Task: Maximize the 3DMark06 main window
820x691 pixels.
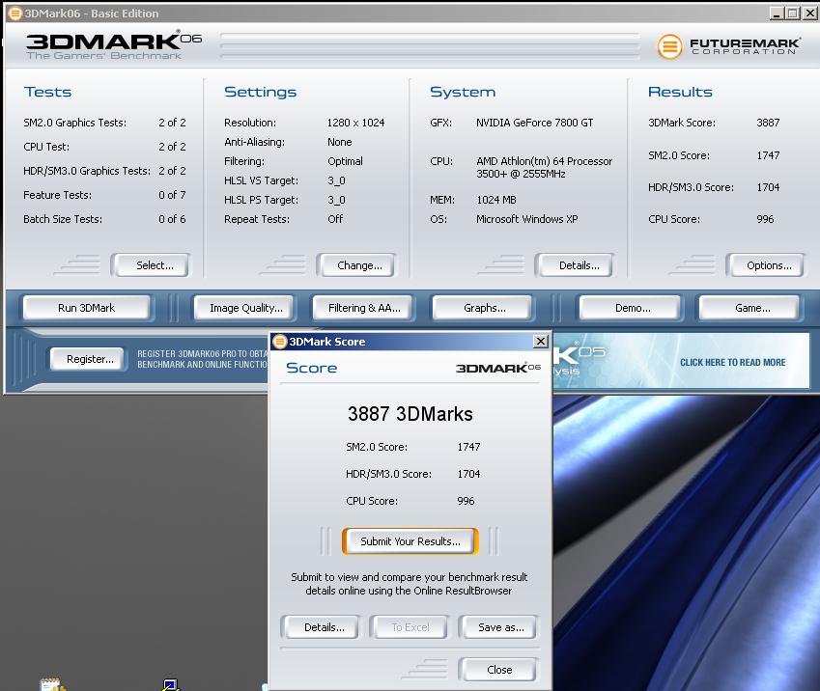Action: 793,14
